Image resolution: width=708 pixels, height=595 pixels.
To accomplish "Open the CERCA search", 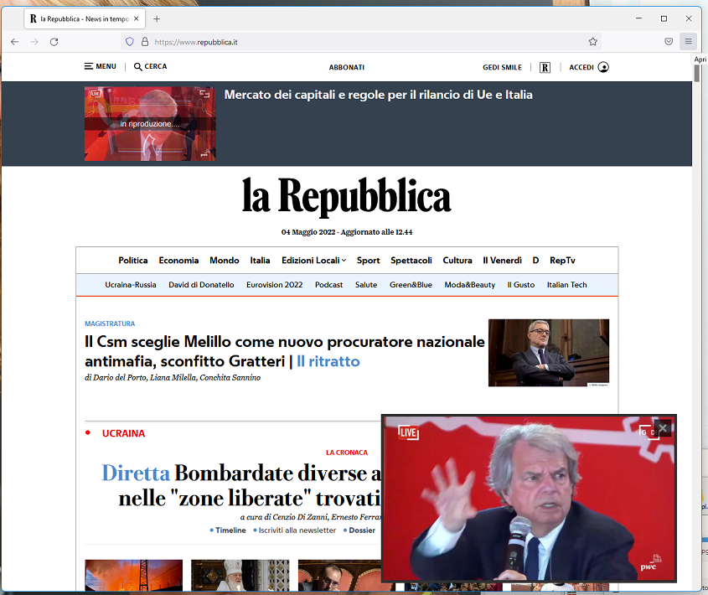I will pyautogui.click(x=150, y=66).
